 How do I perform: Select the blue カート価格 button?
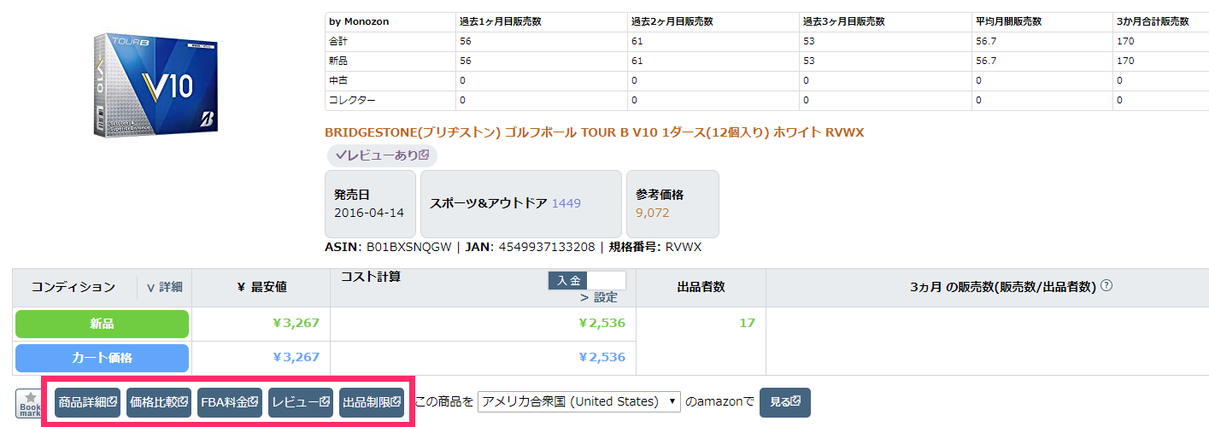click(102, 357)
